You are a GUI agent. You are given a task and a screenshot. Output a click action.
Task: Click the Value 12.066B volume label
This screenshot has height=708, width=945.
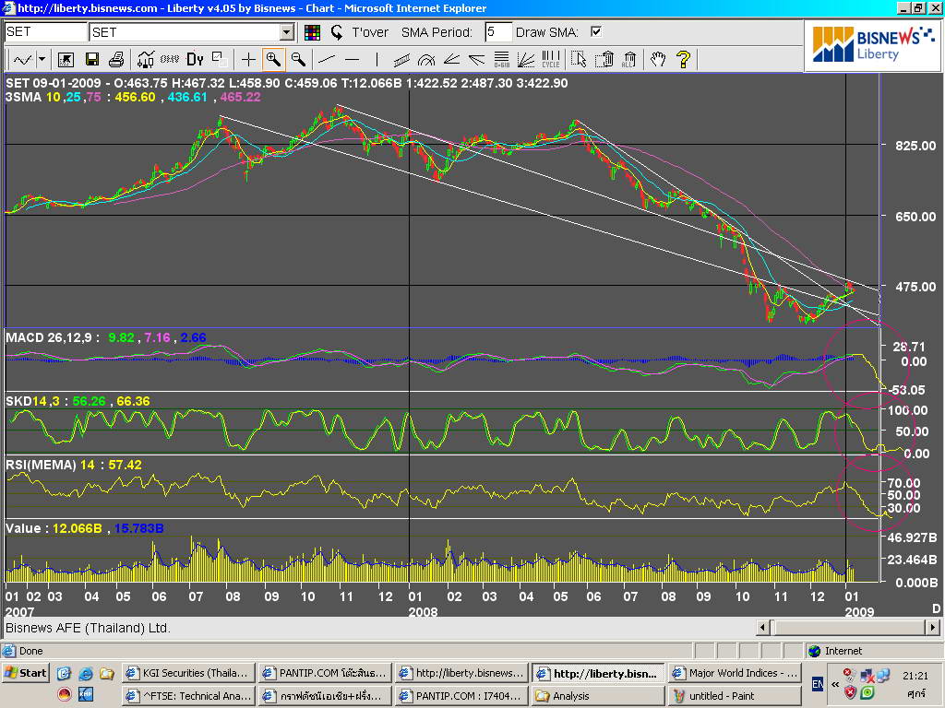[x=53, y=528]
